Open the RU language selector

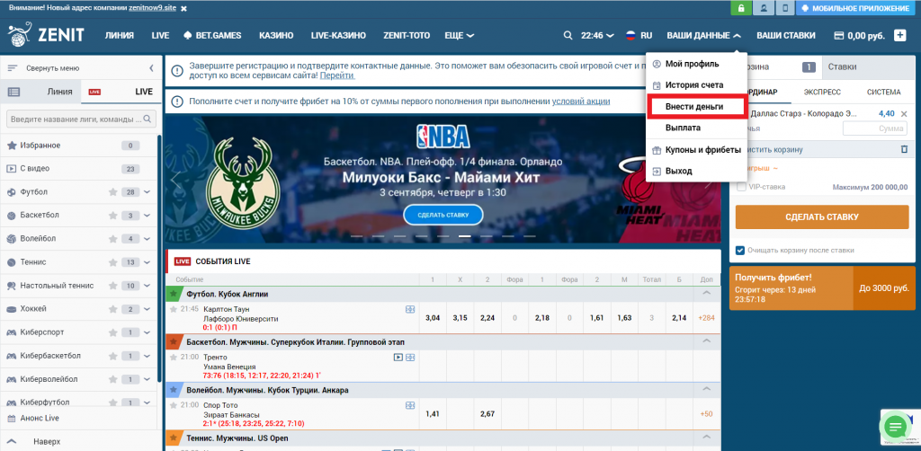click(x=639, y=35)
